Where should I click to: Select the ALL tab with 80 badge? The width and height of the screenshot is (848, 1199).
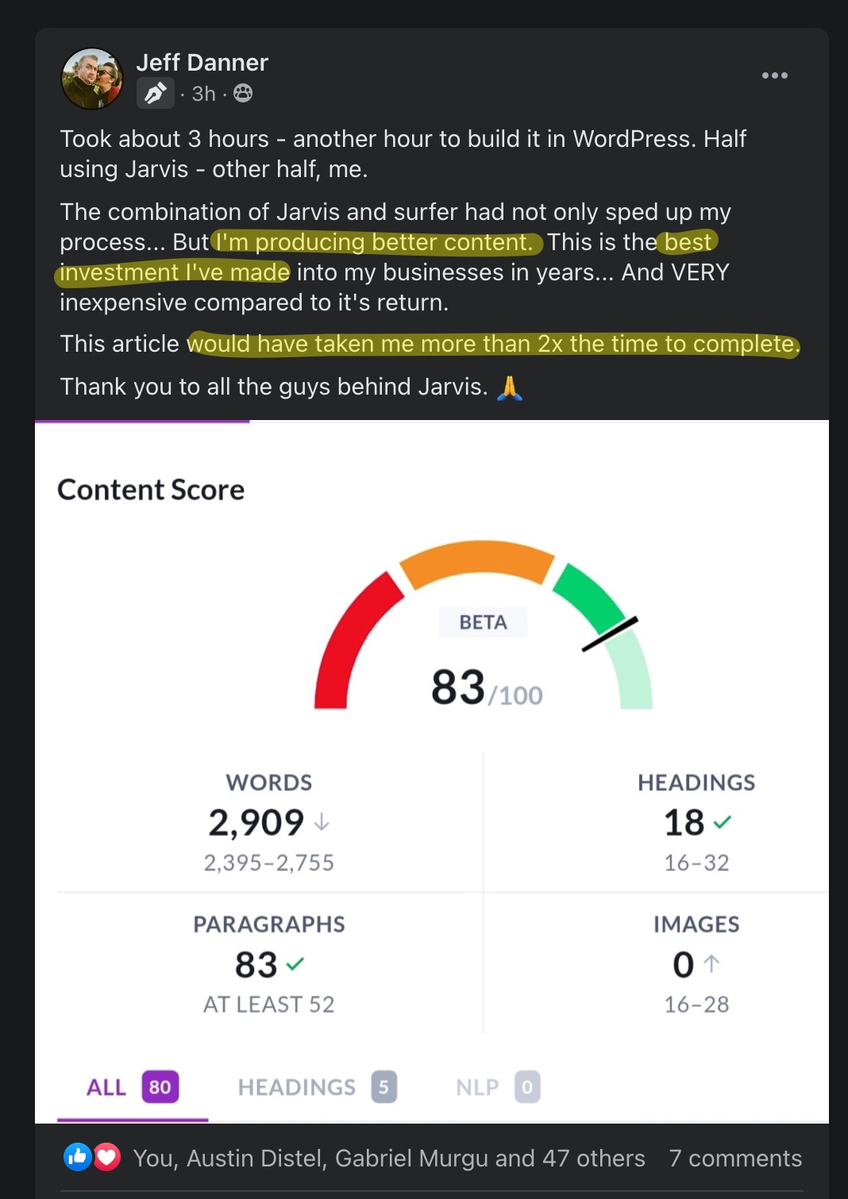[x=132, y=1087]
